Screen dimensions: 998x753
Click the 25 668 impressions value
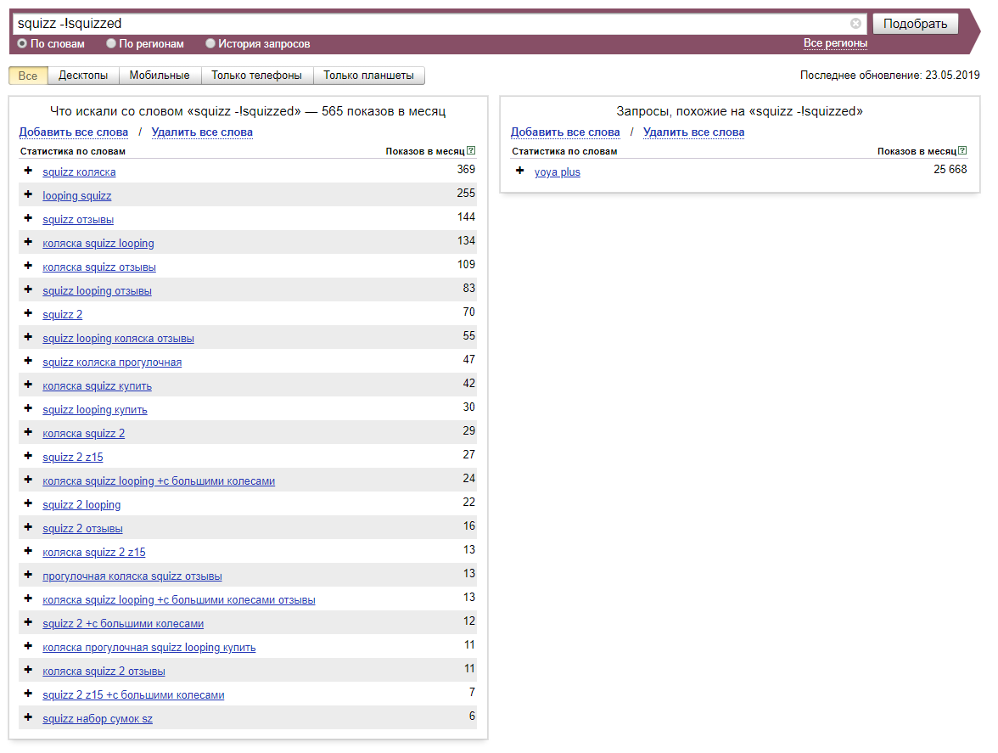[950, 169]
